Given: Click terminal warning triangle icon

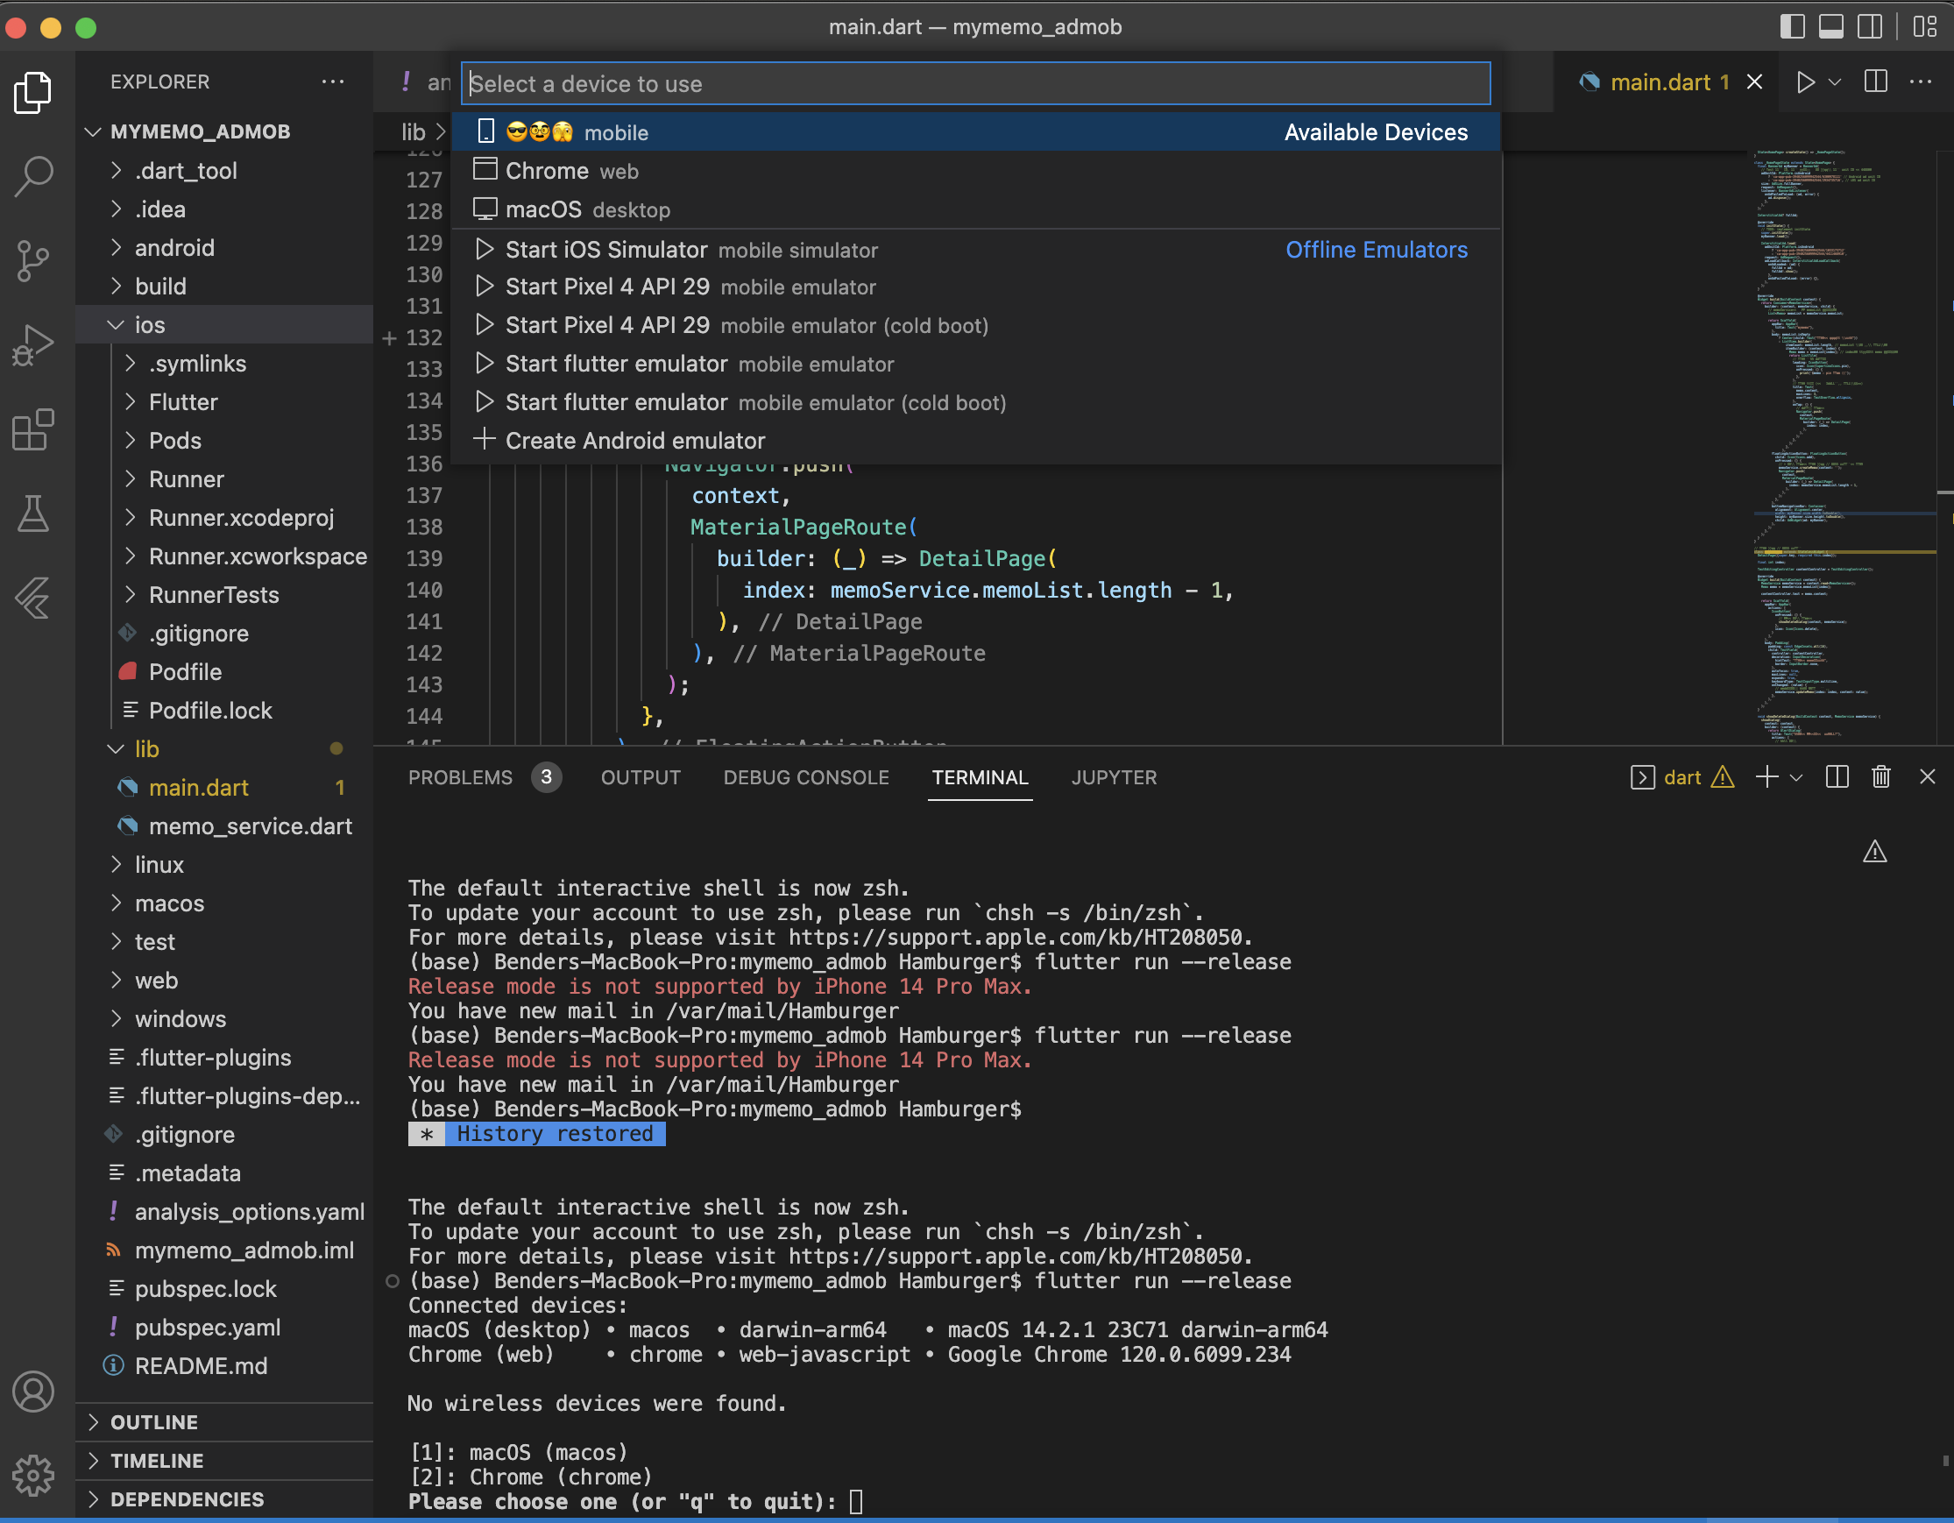Looking at the screenshot, I should pyautogui.click(x=1874, y=851).
